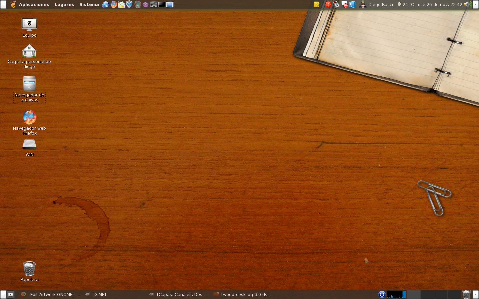The image size is (479, 299).
Task: Open the terminal launcher with prompt symbol
Action: pyautogui.click(x=153, y=4)
